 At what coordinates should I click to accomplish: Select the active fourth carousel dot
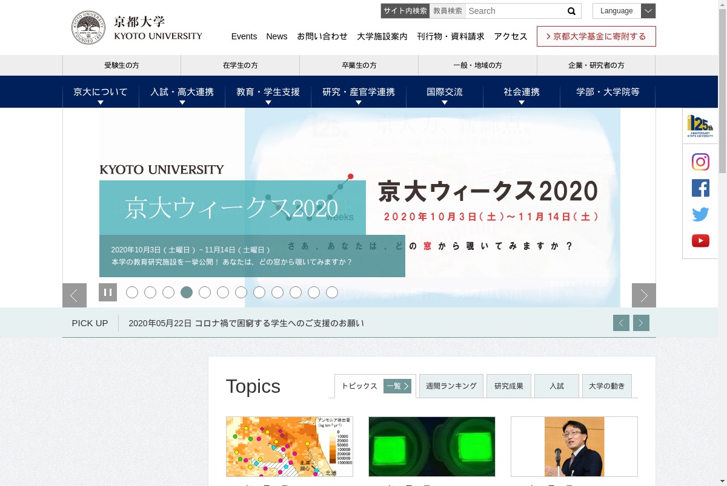click(187, 292)
